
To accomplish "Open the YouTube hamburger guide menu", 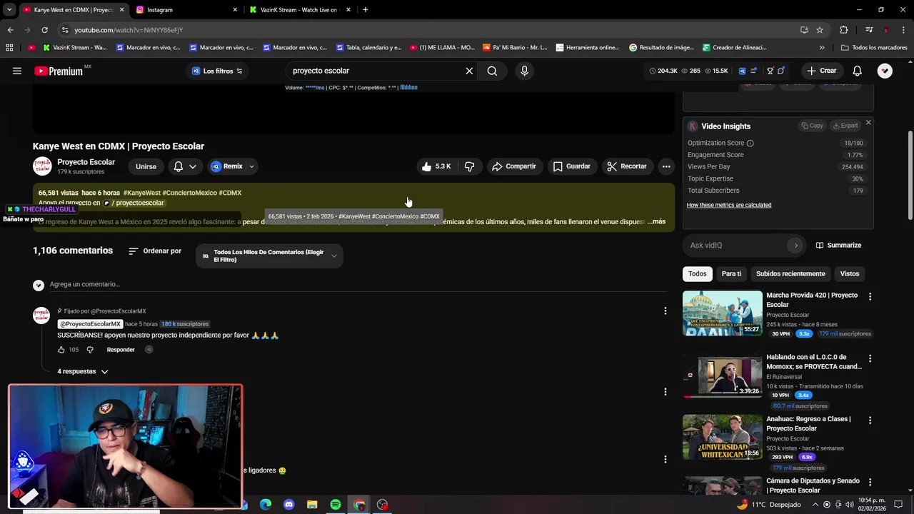I will click(x=17, y=71).
